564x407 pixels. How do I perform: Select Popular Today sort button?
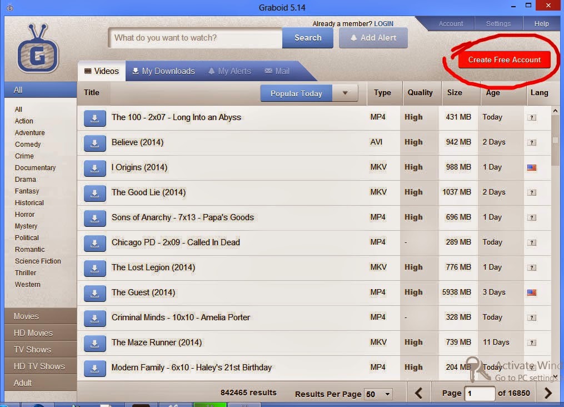[296, 93]
